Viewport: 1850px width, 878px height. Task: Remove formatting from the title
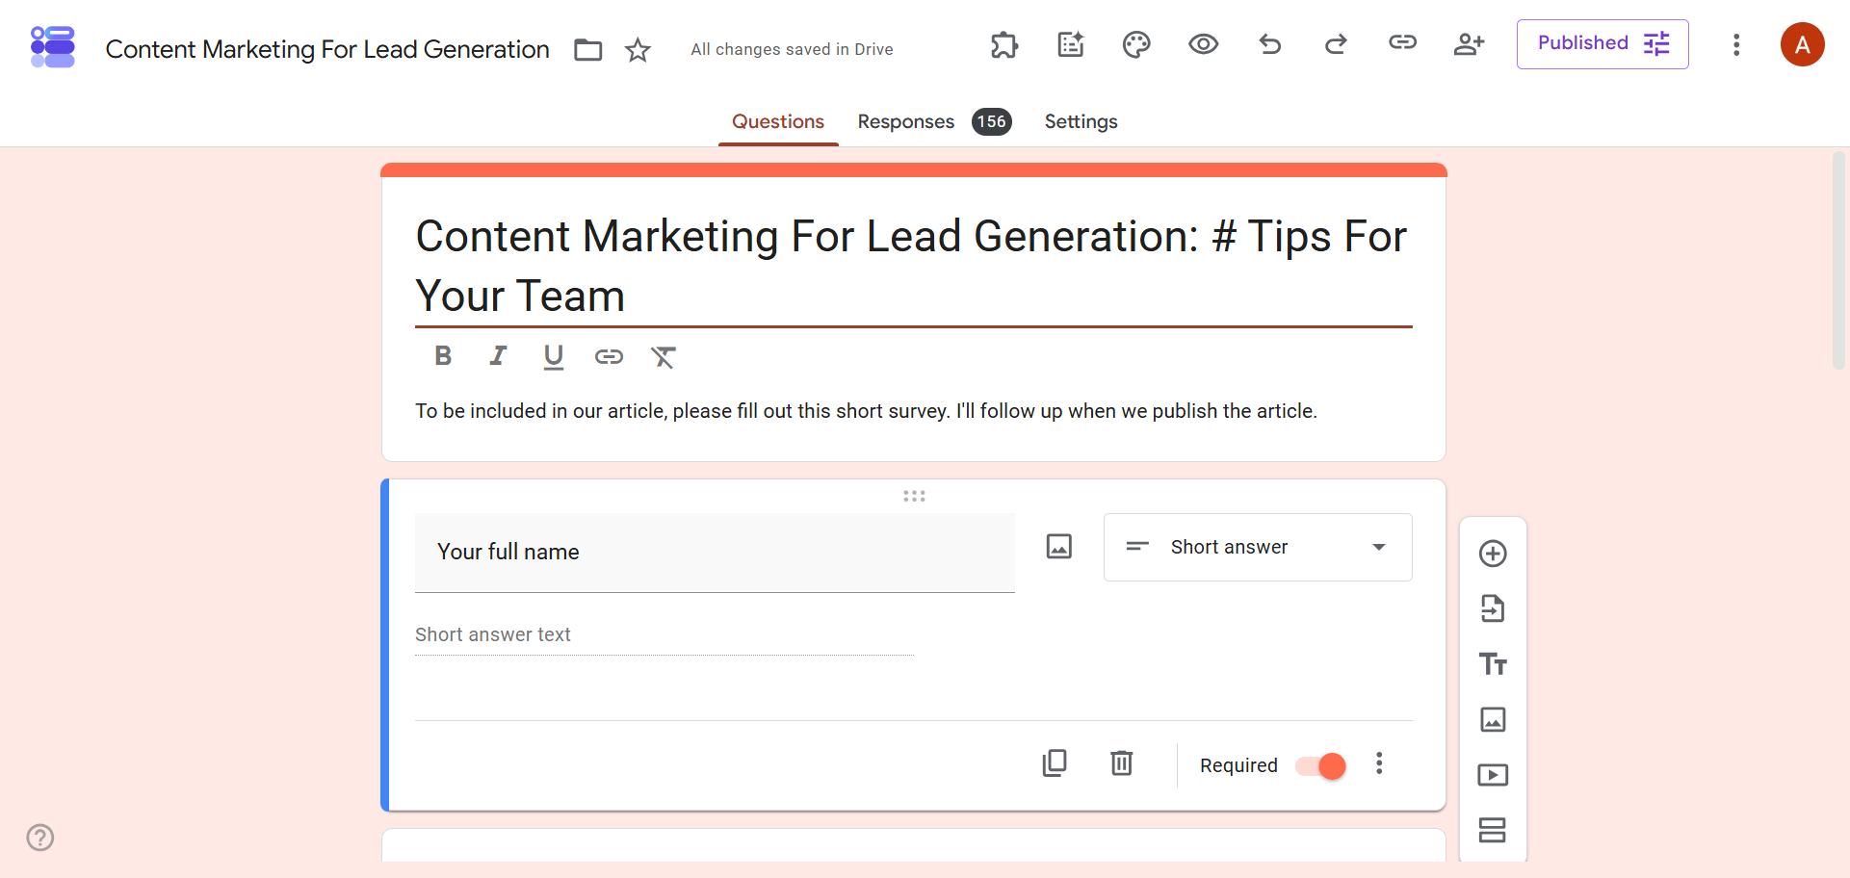(x=664, y=357)
